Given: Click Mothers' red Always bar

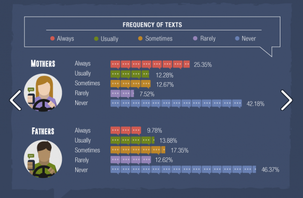Looking at the screenshot, I should point(150,65).
